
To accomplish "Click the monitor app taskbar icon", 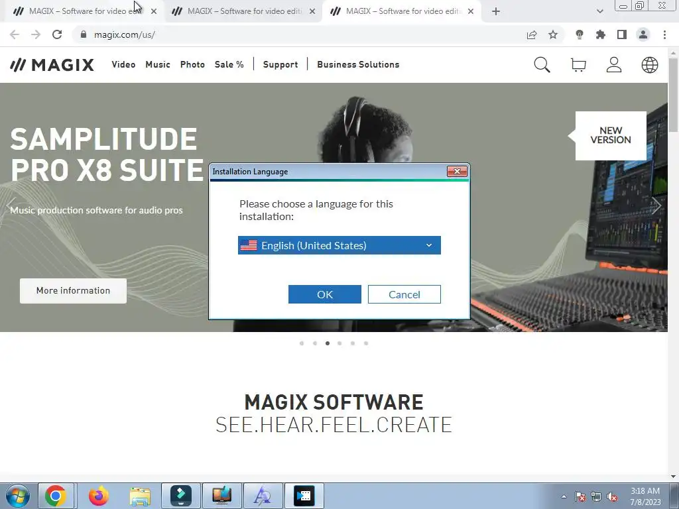I will pos(221,496).
